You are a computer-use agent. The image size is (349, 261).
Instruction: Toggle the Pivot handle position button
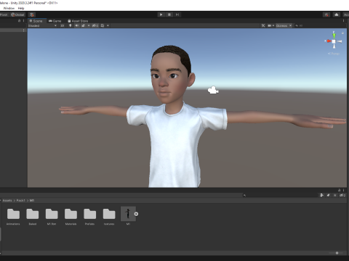point(4,14)
